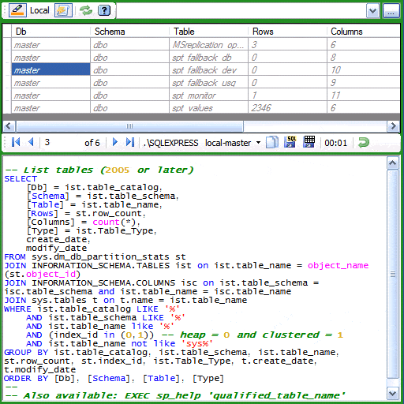Screen dimensions: 404x404
Task: Click SQL editor scrollbar down arrow
Action: [393, 394]
